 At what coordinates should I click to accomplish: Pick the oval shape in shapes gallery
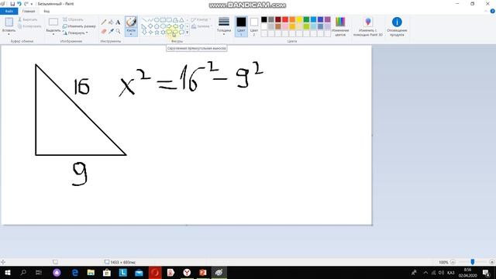point(157,20)
